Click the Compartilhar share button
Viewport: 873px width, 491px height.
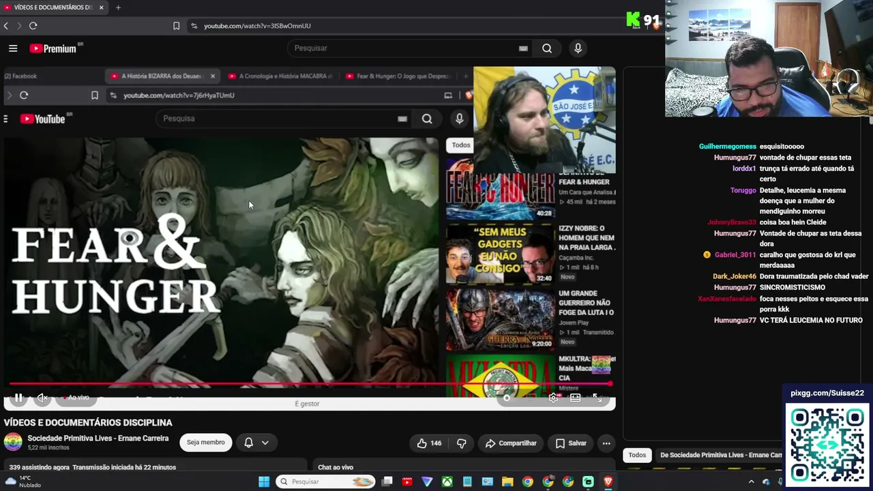[x=511, y=443]
